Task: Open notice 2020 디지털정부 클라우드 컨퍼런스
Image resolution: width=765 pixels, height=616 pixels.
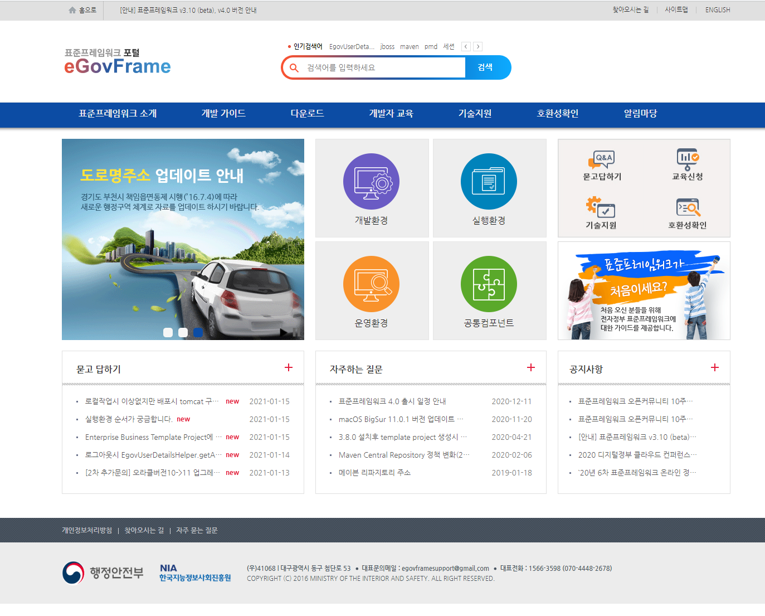Action: 637,455
